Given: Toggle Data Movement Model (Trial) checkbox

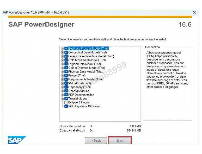Looking at the screenshot, I should click(x=66, y=60).
